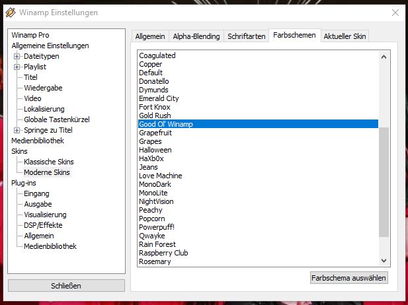Click the Winamp icon in title bar
Screen dimensions: 408x305
(x=11, y=12)
